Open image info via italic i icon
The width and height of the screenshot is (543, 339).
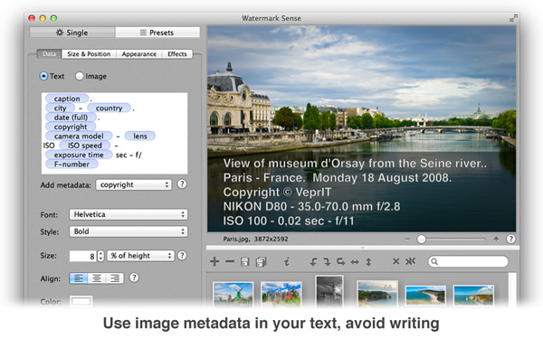point(286,262)
